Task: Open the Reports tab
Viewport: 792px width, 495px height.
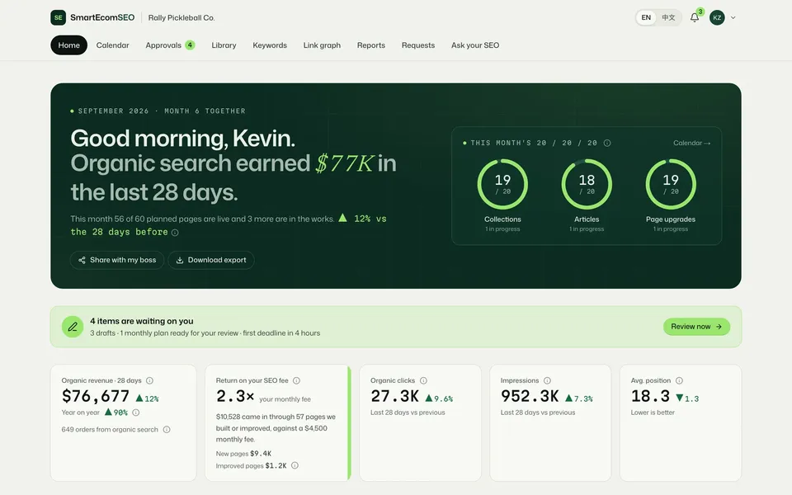Action: pos(370,45)
